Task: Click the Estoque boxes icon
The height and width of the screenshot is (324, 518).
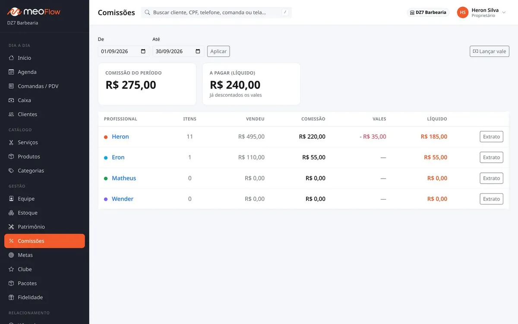Action: click(11, 213)
